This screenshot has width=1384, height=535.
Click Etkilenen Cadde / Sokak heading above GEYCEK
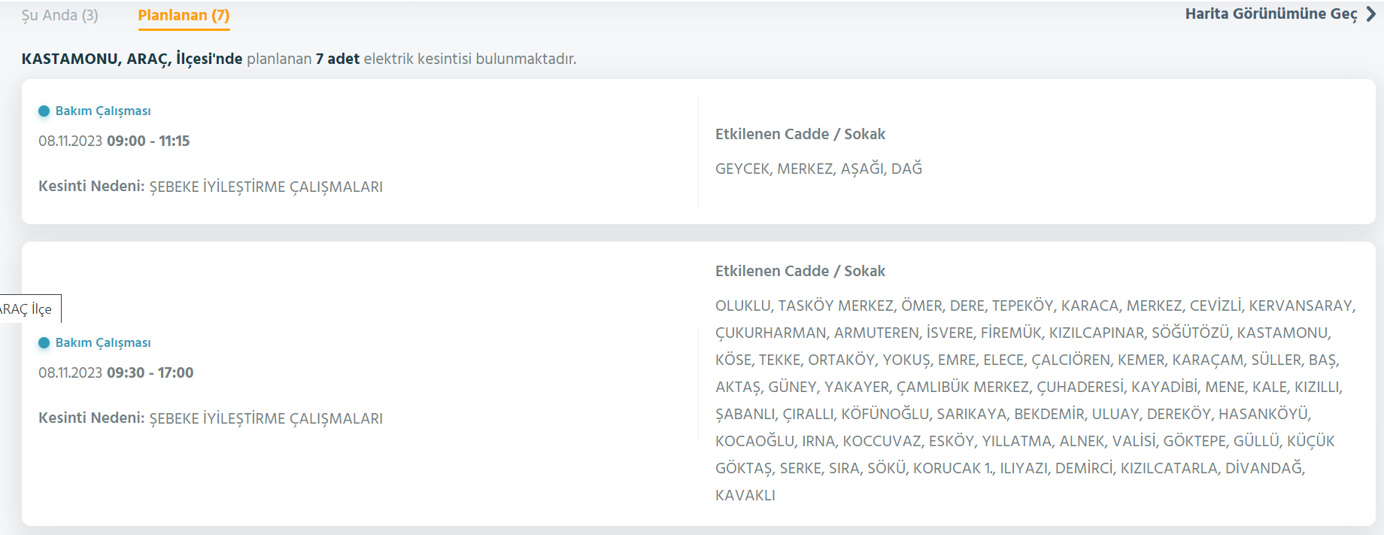[800, 134]
